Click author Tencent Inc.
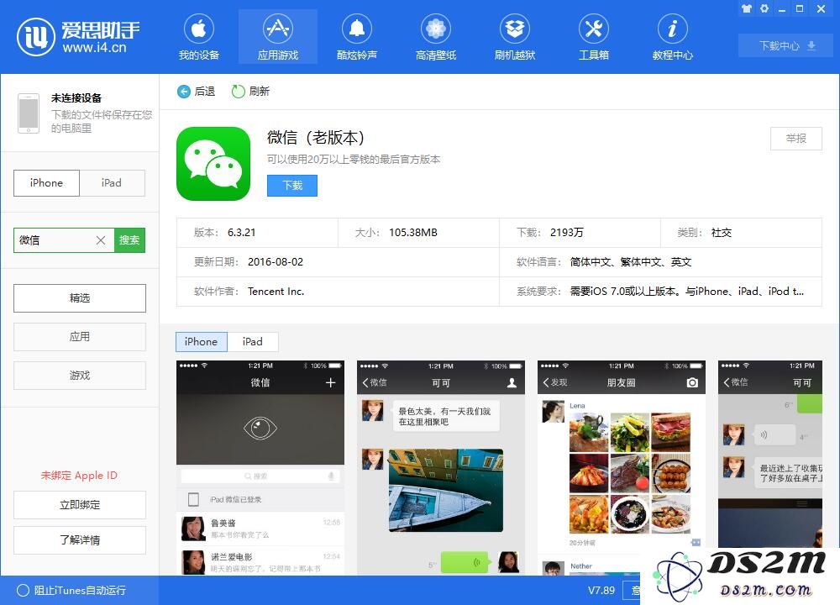 click(276, 292)
